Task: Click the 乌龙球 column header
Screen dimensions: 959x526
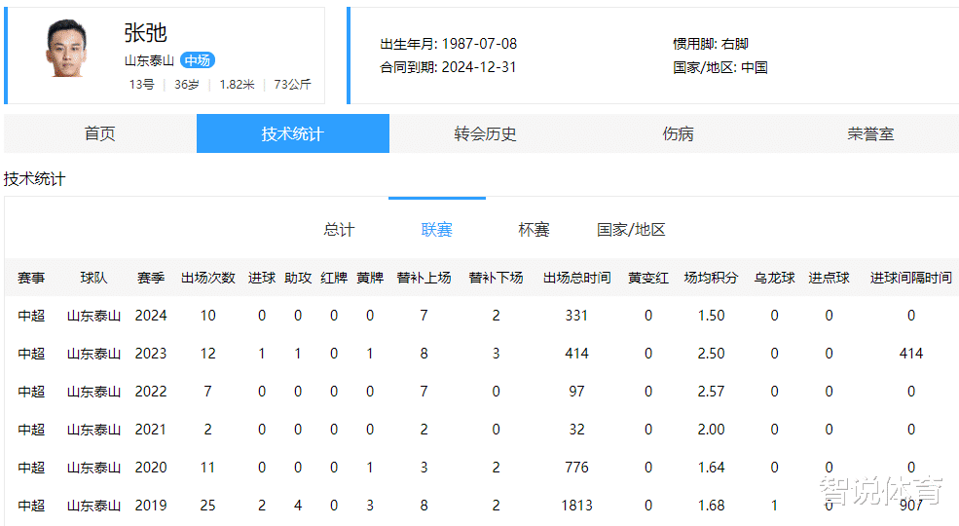Action: [x=774, y=278]
